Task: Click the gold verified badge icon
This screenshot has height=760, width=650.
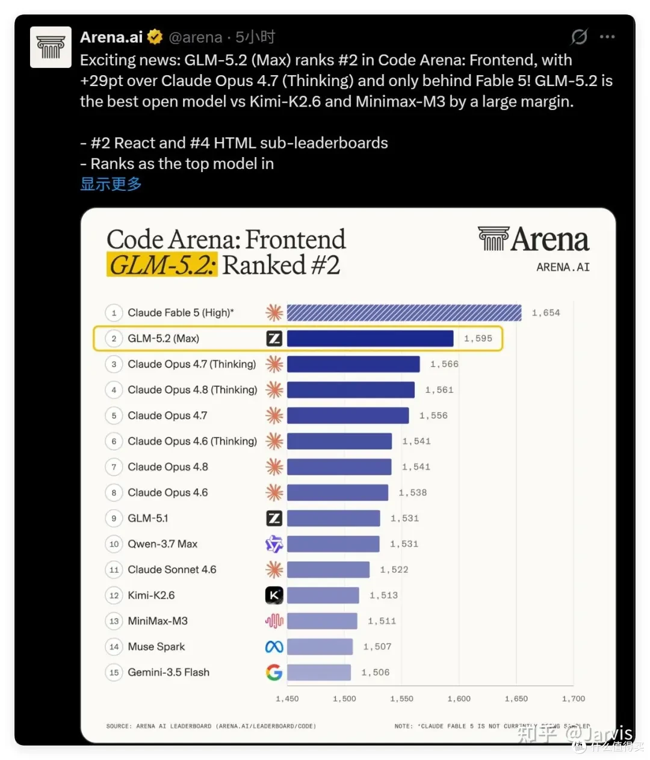Action: [x=155, y=37]
